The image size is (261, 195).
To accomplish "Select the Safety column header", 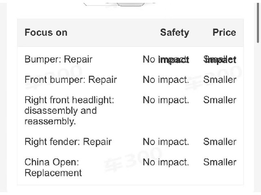I will click(x=175, y=32).
